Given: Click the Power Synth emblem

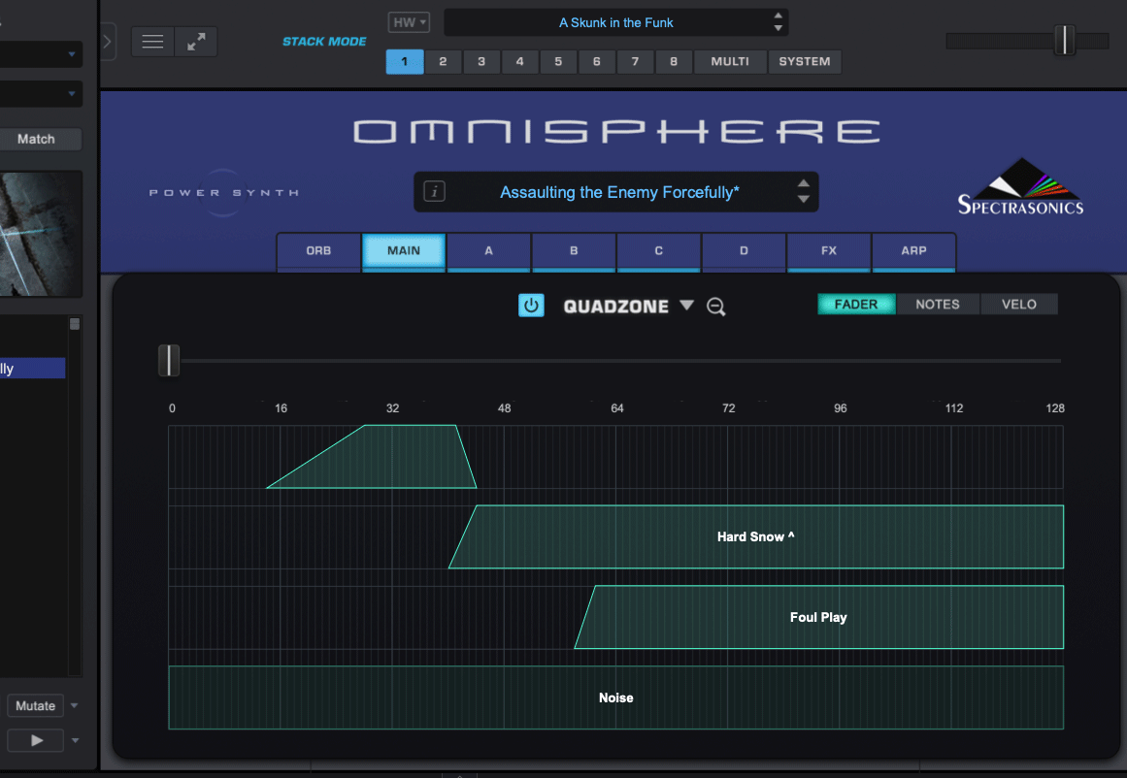Looking at the screenshot, I should 222,192.
